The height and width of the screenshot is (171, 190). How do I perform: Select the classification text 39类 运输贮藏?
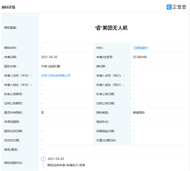click(51, 66)
